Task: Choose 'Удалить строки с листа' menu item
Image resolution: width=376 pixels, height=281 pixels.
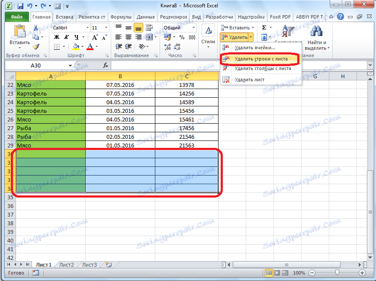Action: pos(260,59)
